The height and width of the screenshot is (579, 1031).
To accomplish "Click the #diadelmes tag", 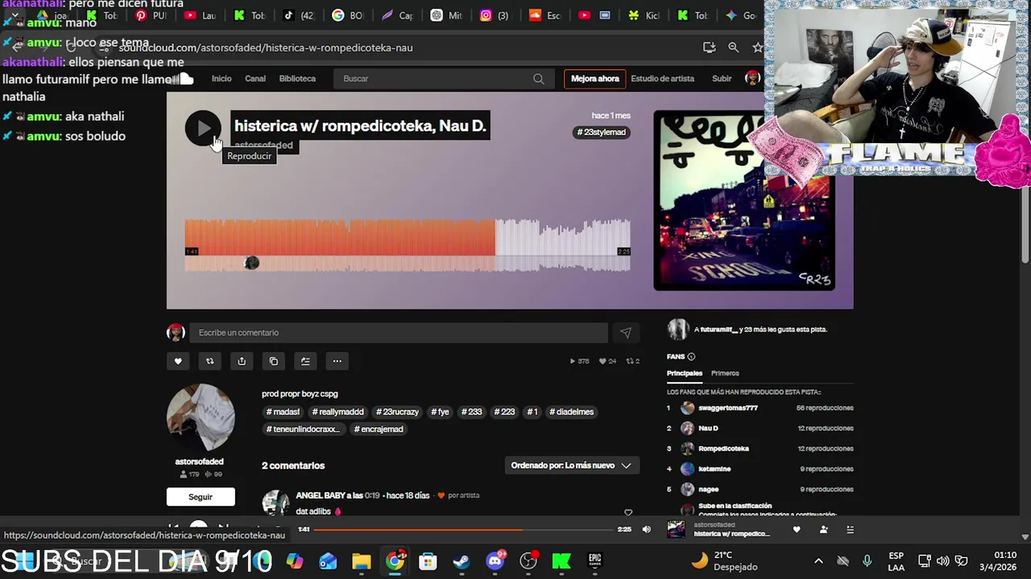I will click(x=572, y=412).
